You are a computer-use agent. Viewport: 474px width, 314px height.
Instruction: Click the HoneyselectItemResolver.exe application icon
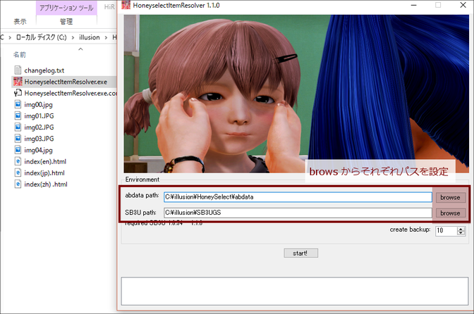pyautogui.click(x=18, y=82)
